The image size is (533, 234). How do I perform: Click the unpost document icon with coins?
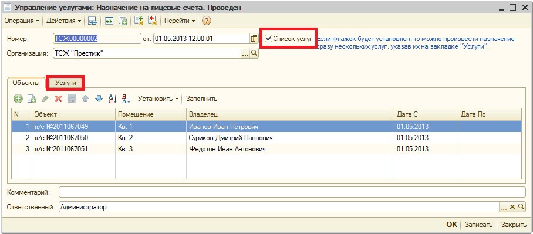151,21
